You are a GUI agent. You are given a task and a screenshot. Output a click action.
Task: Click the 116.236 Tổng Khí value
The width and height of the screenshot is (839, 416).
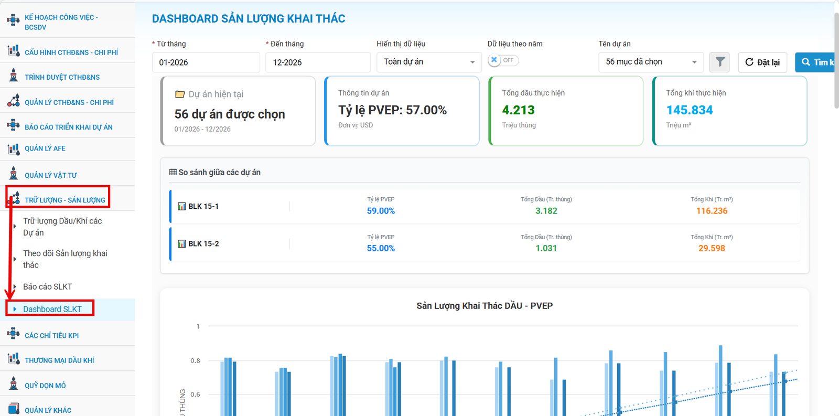click(712, 211)
